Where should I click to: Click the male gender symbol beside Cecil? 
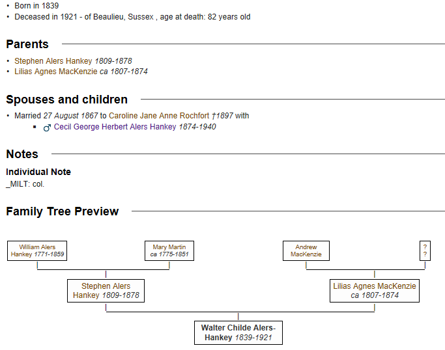point(47,128)
